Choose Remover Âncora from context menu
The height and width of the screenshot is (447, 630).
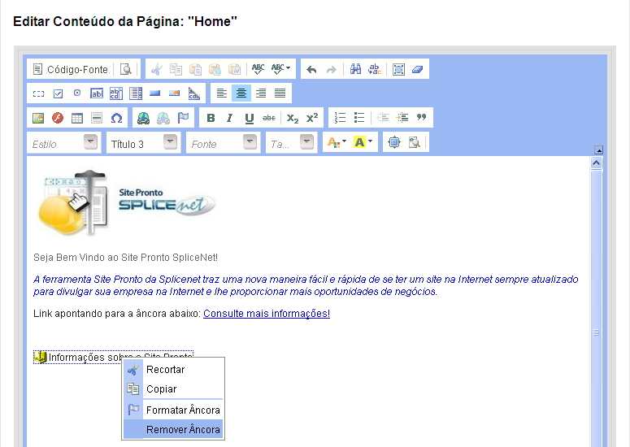click(183, 429)
